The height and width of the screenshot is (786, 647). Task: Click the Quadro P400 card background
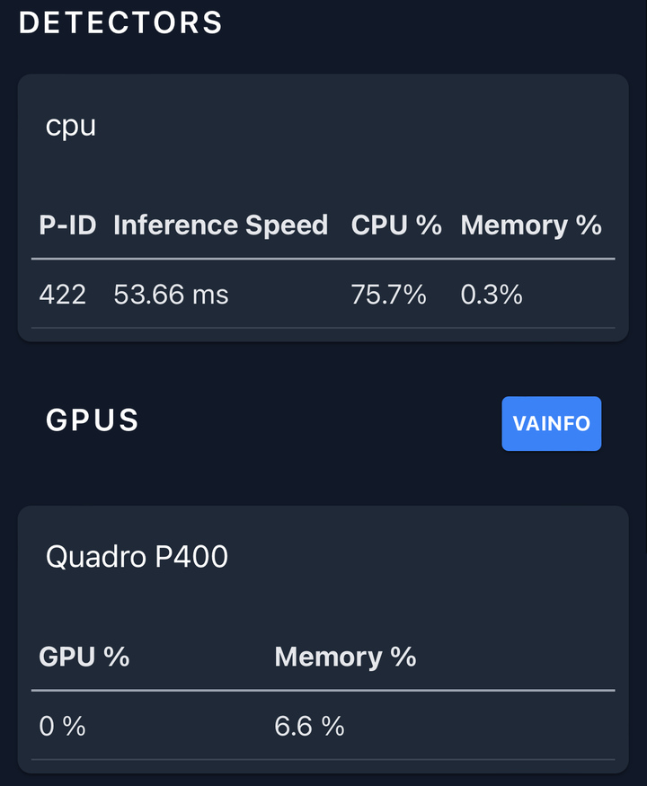(x=323, y=602)
